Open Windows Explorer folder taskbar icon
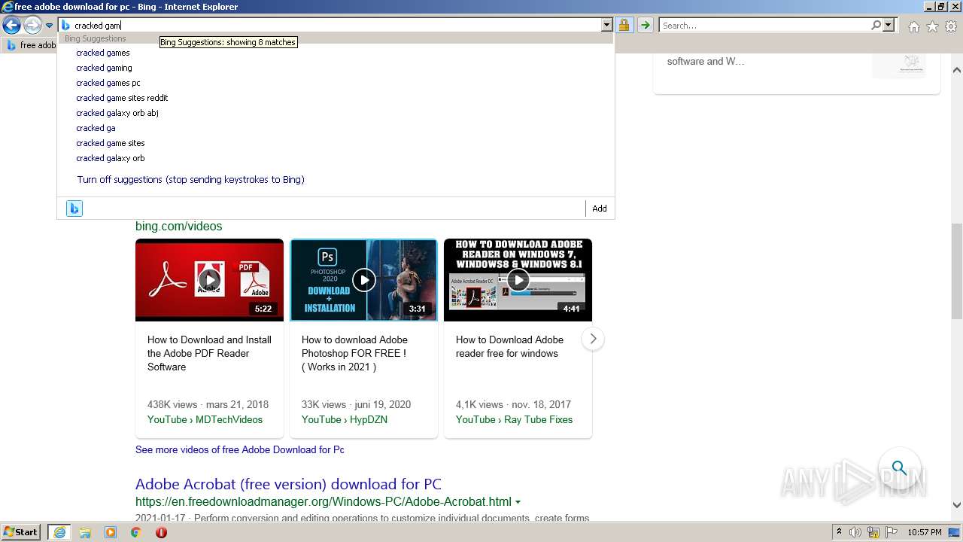Viewport: 963px width, 542px height. click(85, 532)
